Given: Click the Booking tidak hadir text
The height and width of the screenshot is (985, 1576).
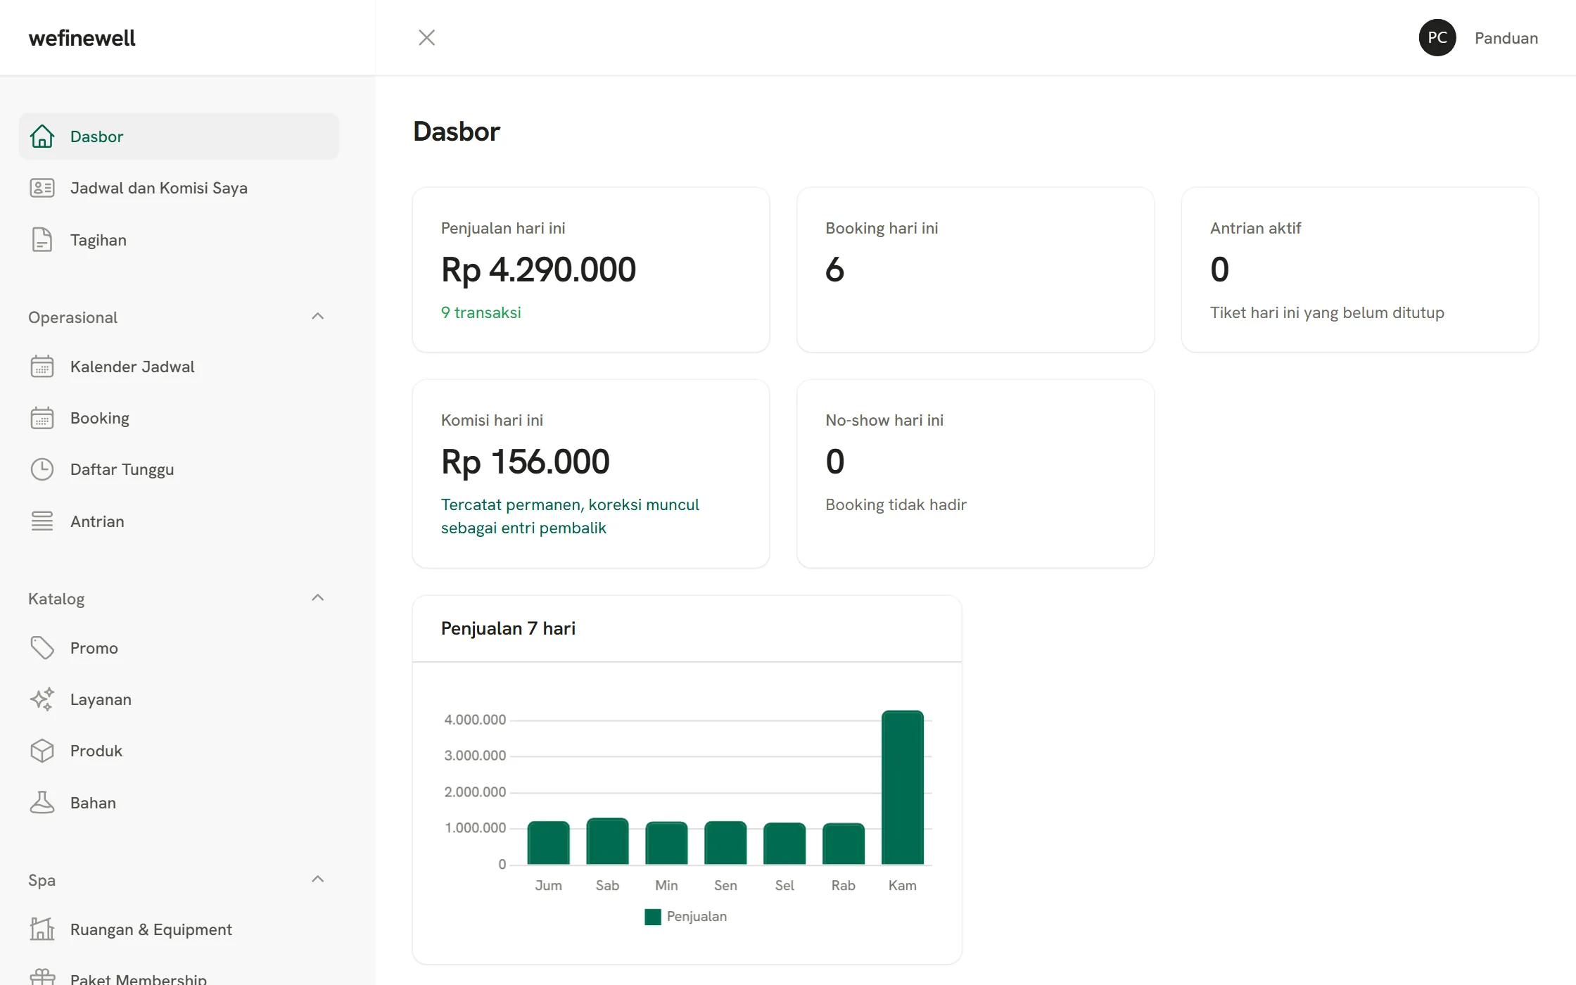Looking at the screenshot, I should click(896, 504).
